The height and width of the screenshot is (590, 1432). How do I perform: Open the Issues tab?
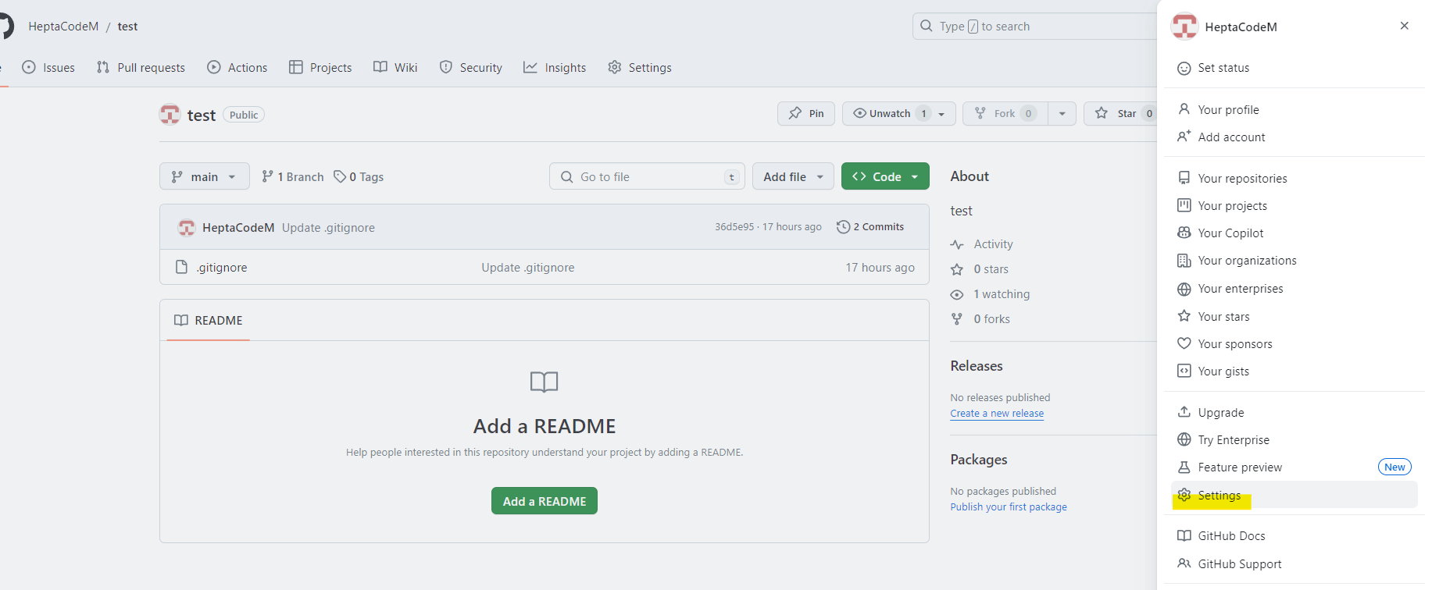(x=48, y=68)
